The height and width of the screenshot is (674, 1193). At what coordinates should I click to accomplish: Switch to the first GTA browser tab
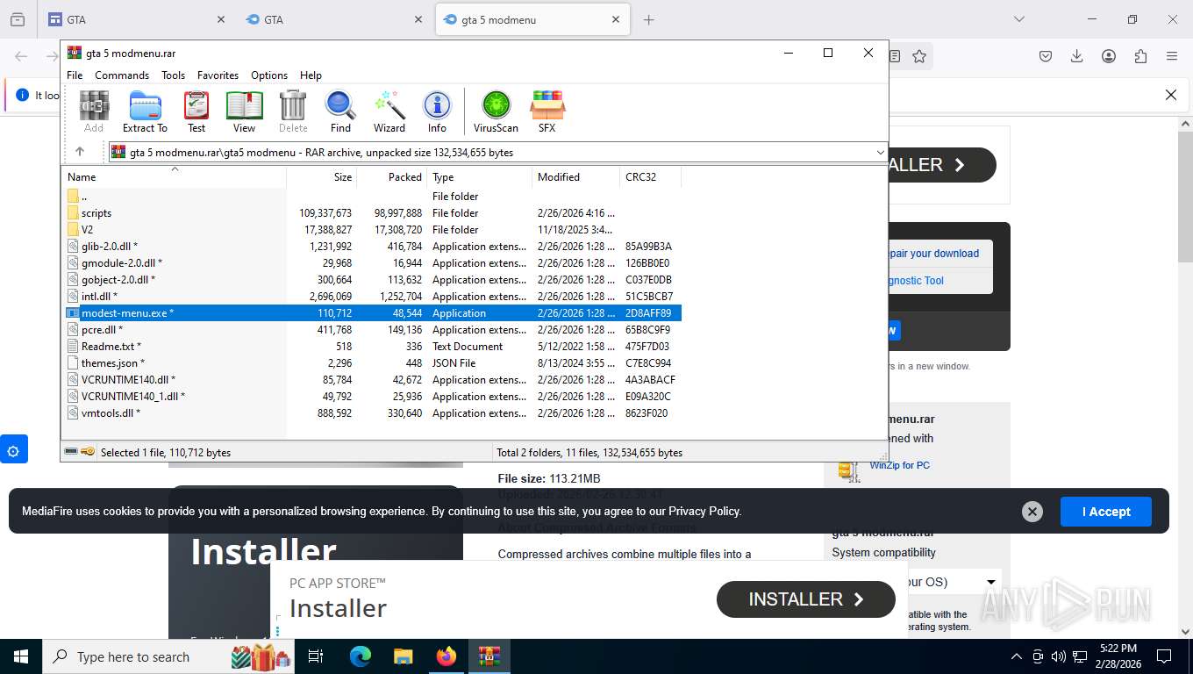tap(138, 19)
